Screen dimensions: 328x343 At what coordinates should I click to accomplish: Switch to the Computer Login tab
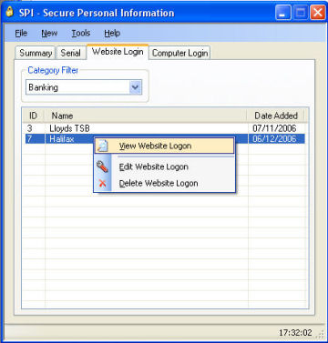pyautogui.click(x=179, y=53)
